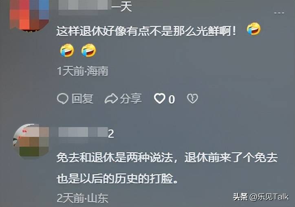Click laughing emoji after 光鲜啊 text

tap(253, 29)
